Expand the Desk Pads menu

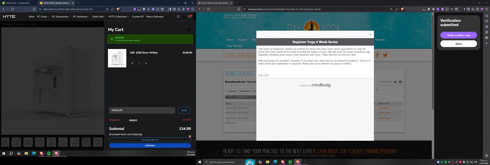[x=99, y=17]
